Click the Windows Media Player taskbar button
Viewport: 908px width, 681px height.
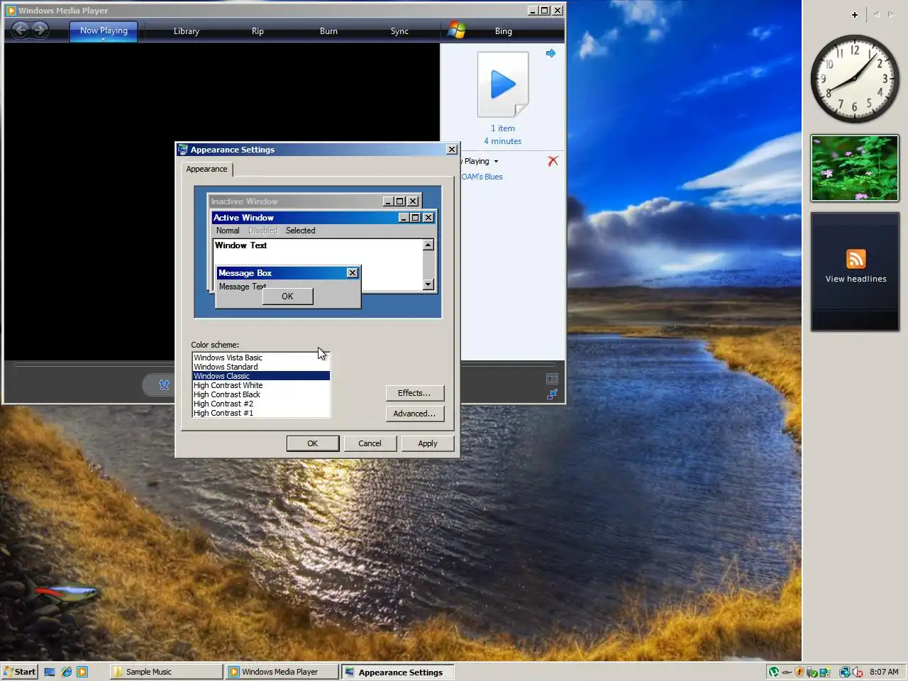pos(282,672)
